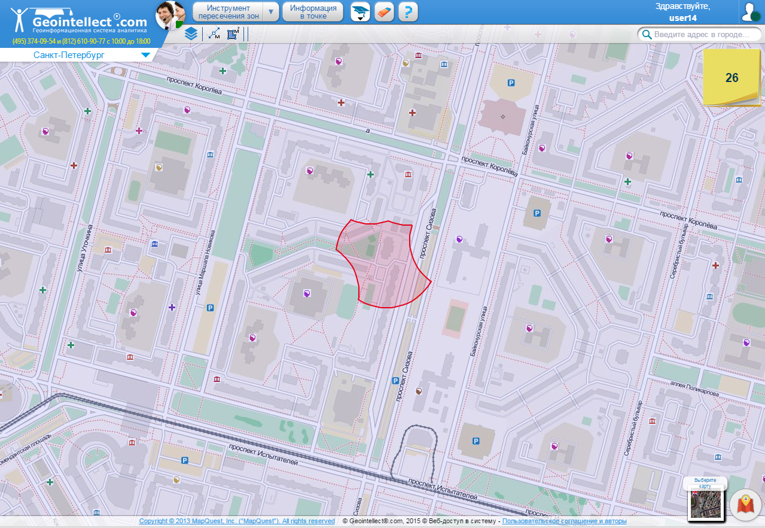Click parking marker beside улица Маршала Новикова
765x528 pixels.
[210, 308]
